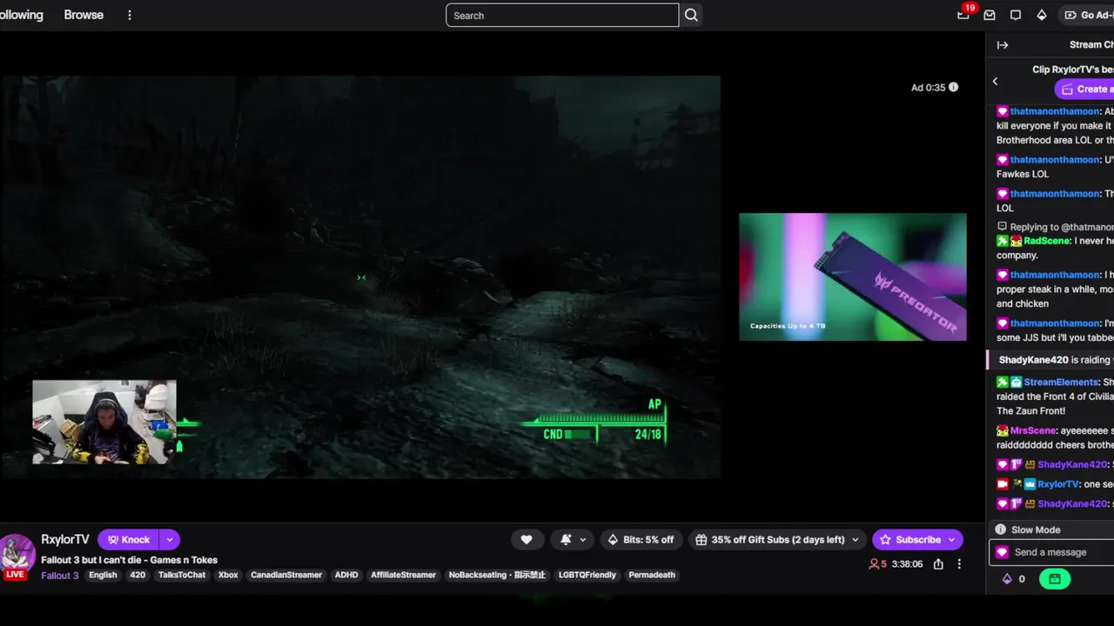Select the TalksToChat tag
The image size is (1114, 626).
click(x=182, y=575)
